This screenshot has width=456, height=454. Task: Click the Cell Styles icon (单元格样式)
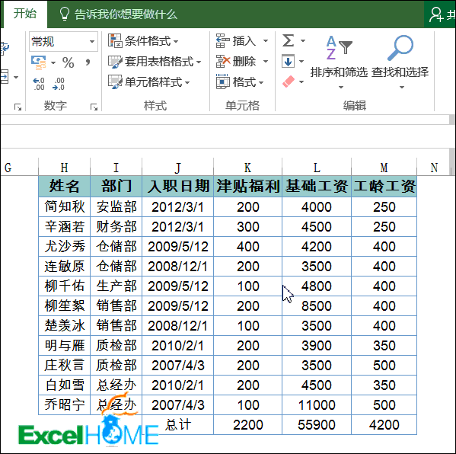click(115, 82)
